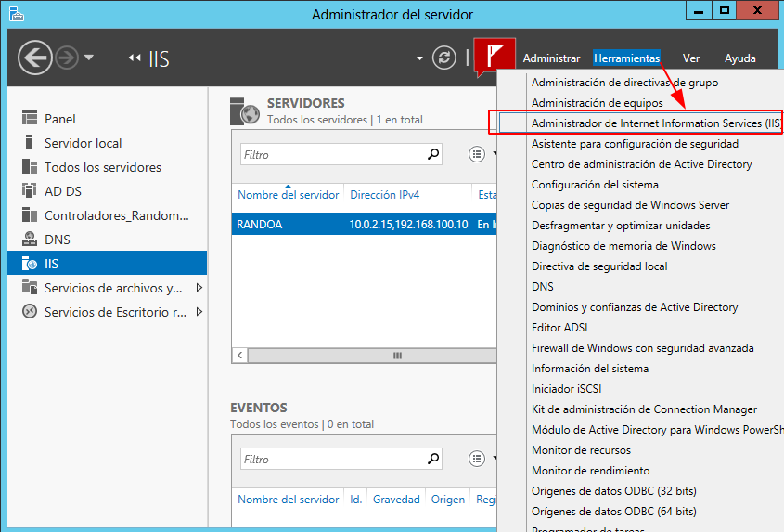The width and height of the screenshot is (784, 532).
Task: Open Eventos filter criteria list button
Action: [477, 459]
